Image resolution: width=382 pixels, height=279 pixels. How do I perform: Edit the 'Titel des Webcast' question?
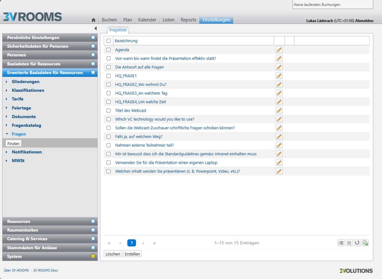point(279,110)
